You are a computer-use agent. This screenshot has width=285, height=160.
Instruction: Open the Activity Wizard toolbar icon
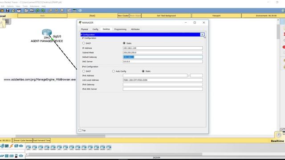19,11
